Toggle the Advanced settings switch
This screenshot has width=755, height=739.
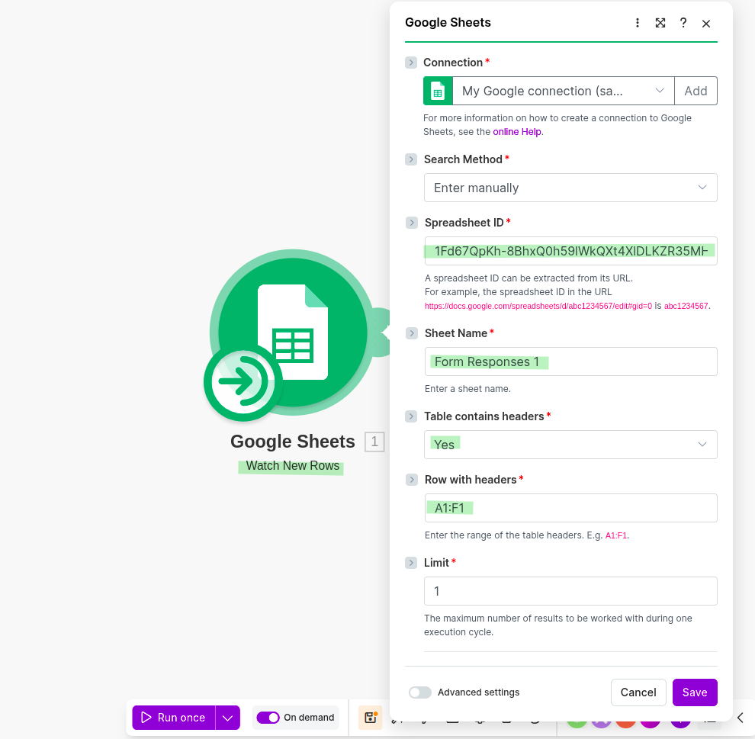point(420,692)
